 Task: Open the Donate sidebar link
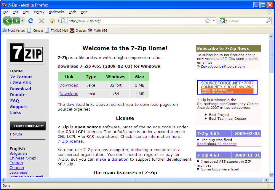point(18,95)
